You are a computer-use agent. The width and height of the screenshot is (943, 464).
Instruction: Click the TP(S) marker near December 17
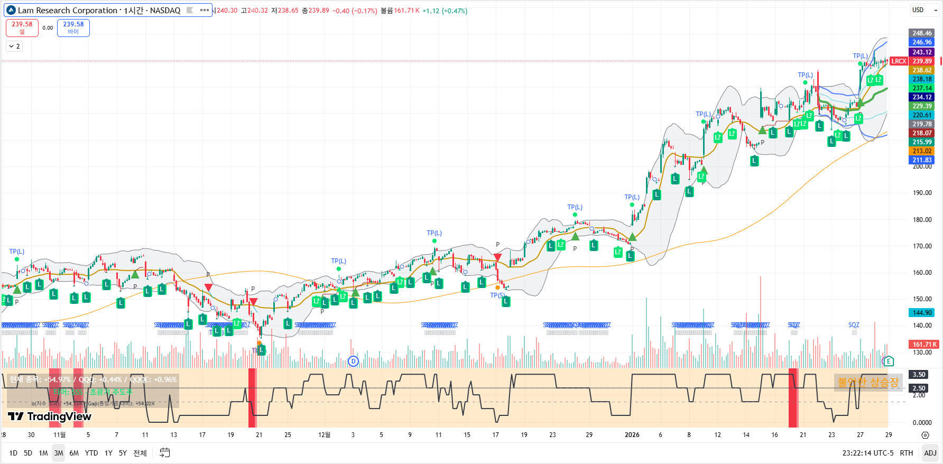(x=497, y=295)
